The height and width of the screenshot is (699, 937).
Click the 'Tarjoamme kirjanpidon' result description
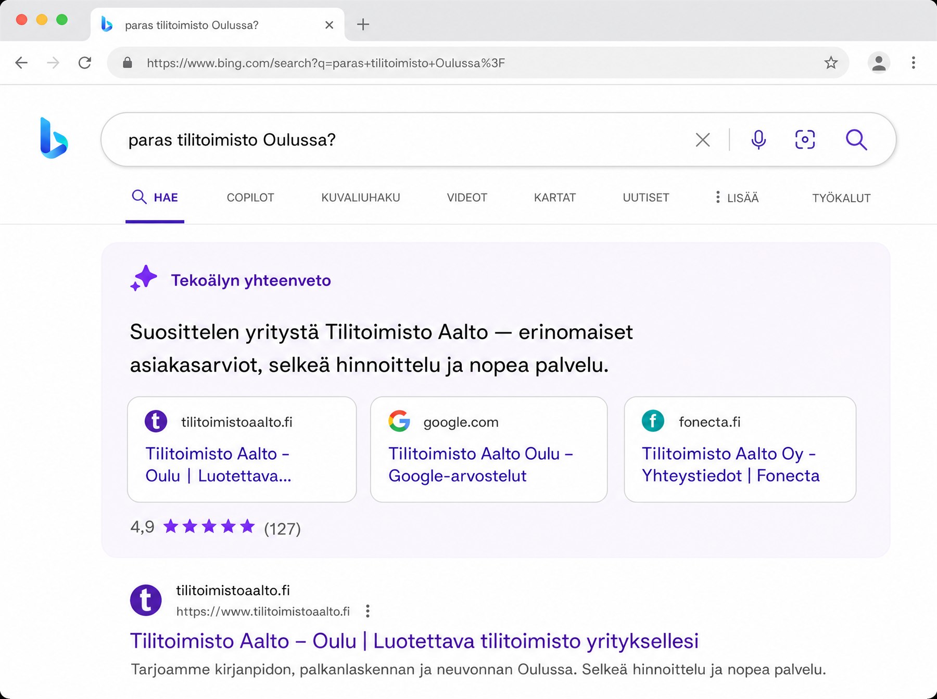[x=478, y=669]
